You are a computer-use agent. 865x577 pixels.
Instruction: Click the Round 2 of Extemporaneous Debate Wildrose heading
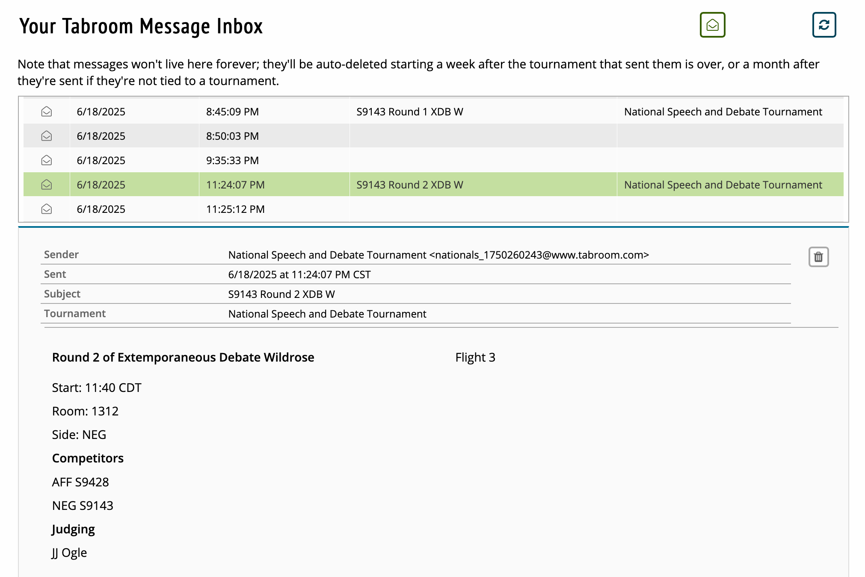[x=183, y=357]
